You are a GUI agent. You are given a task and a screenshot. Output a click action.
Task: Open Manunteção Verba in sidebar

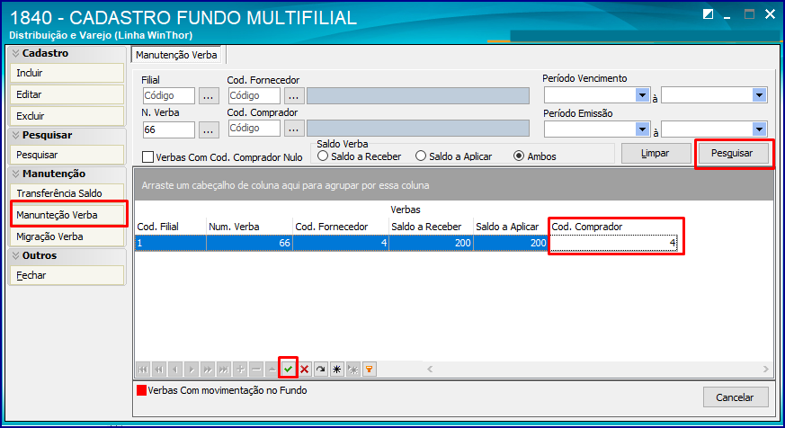point(67,215)
